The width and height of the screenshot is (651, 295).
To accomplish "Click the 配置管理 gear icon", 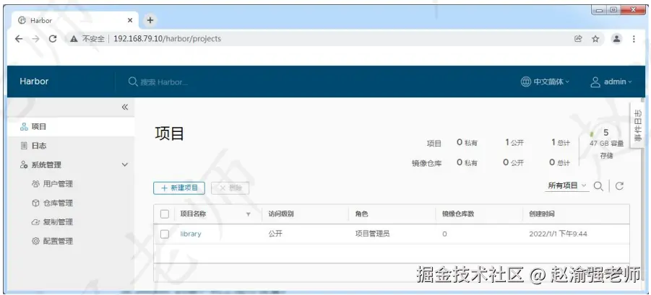I will pyautogui.click(x=35, y=241).
